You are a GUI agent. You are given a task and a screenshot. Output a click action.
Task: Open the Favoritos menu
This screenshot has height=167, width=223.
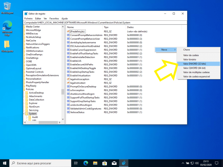point(54,18)
